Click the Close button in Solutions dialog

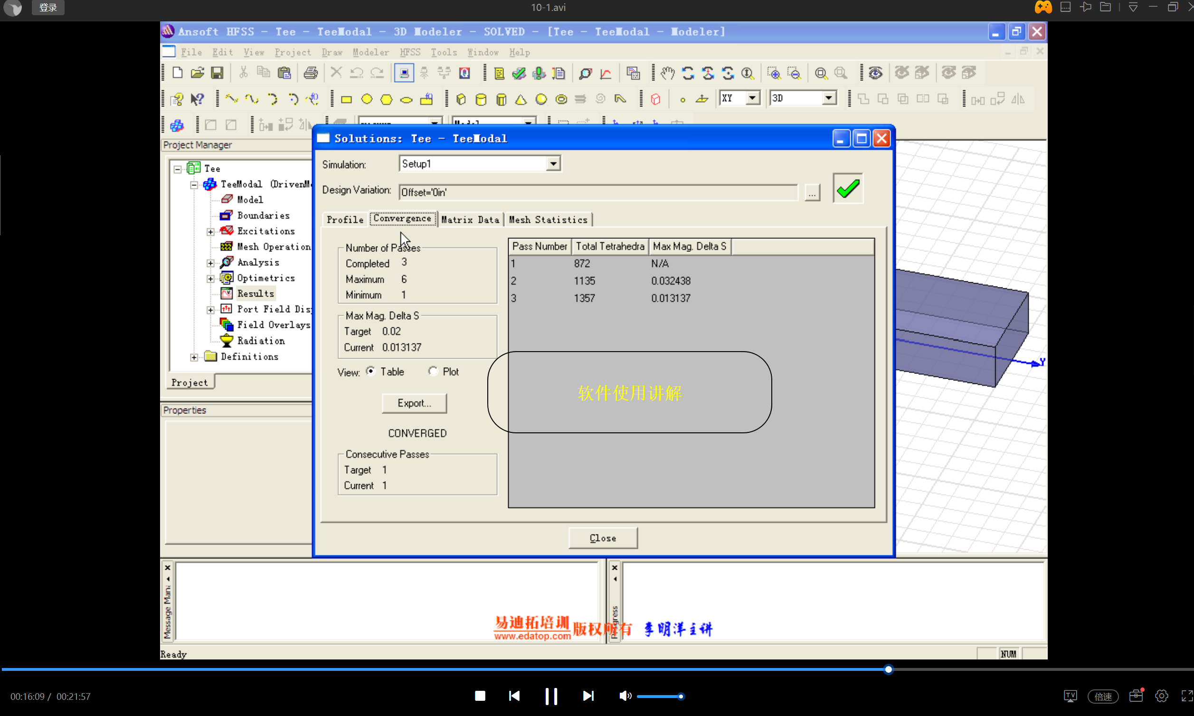(x=603, y=538)
